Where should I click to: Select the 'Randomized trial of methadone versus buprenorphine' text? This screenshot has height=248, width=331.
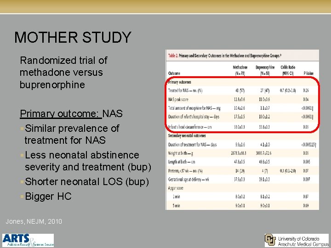(63, 73)
